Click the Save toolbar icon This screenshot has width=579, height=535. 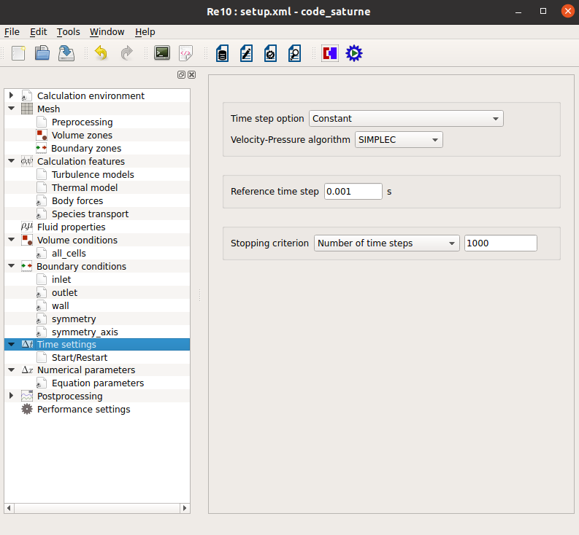point(66,53)
